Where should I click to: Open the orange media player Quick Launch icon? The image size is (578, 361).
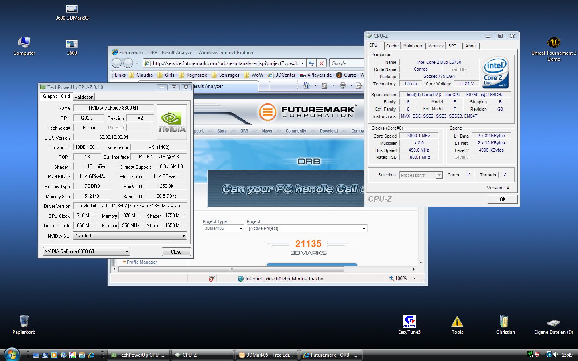coord(54,355)
